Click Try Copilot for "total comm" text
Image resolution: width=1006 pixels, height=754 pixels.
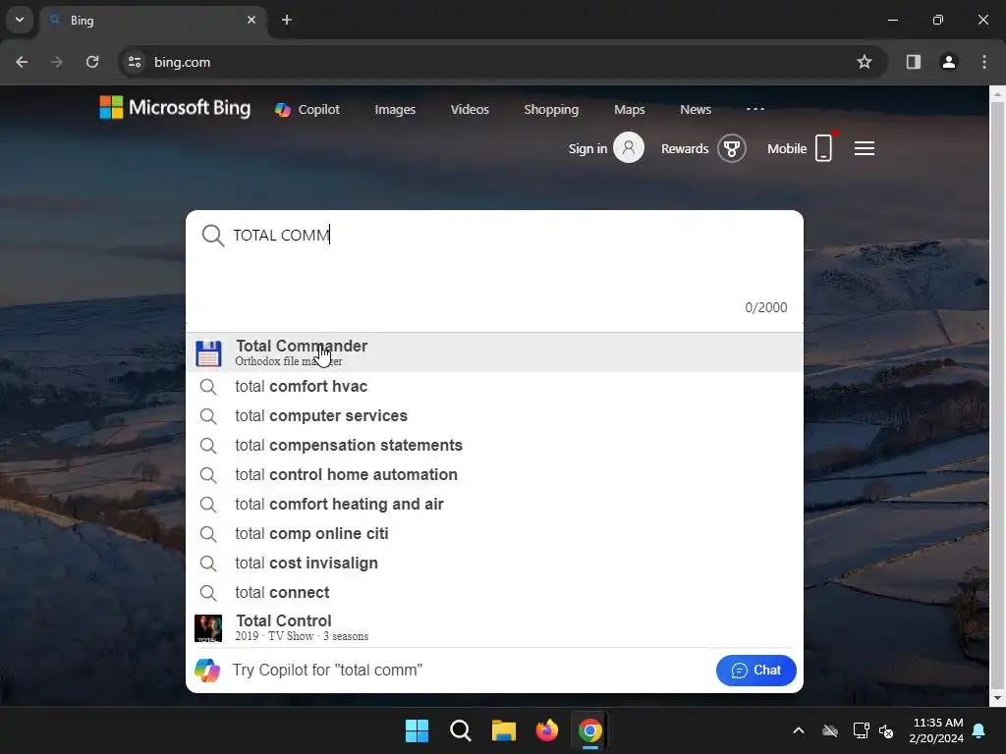pos(327,671)
